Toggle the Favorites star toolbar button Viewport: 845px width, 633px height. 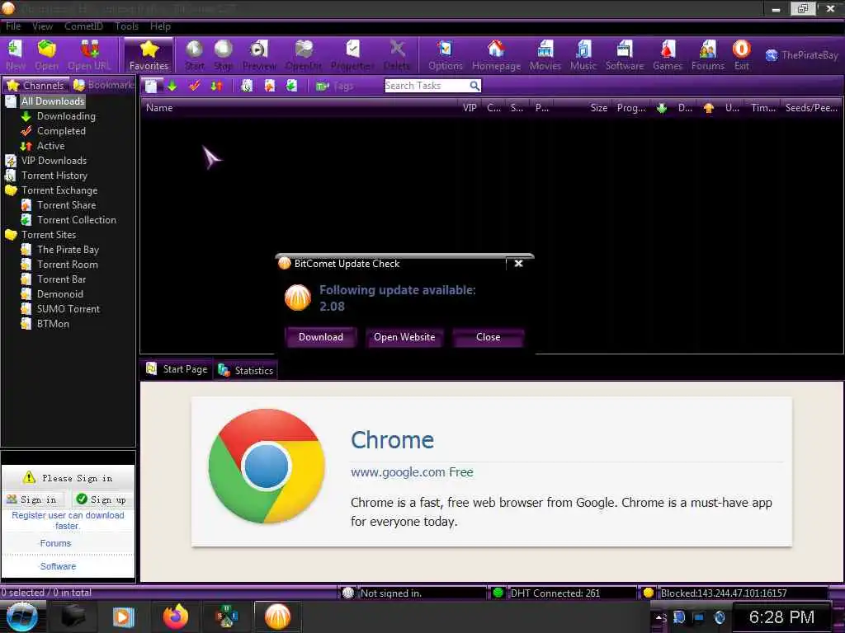point(149,55)
